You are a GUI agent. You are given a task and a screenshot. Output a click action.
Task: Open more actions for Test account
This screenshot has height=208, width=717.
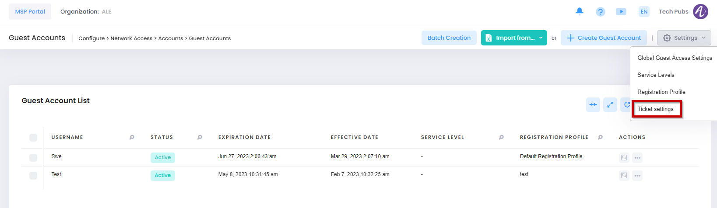[x=637, y=176]
